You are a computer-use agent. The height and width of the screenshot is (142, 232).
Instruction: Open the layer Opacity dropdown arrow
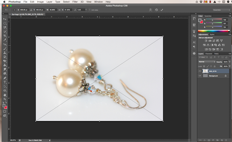click(x=229, y=62)
